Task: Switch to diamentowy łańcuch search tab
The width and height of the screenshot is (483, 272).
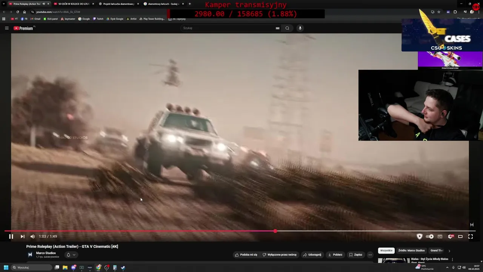Action: pos(163,4)
